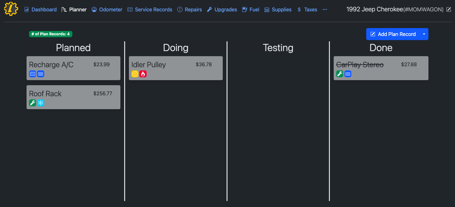
Task: Open the Odometer tab
Action: tap(107, 9)
